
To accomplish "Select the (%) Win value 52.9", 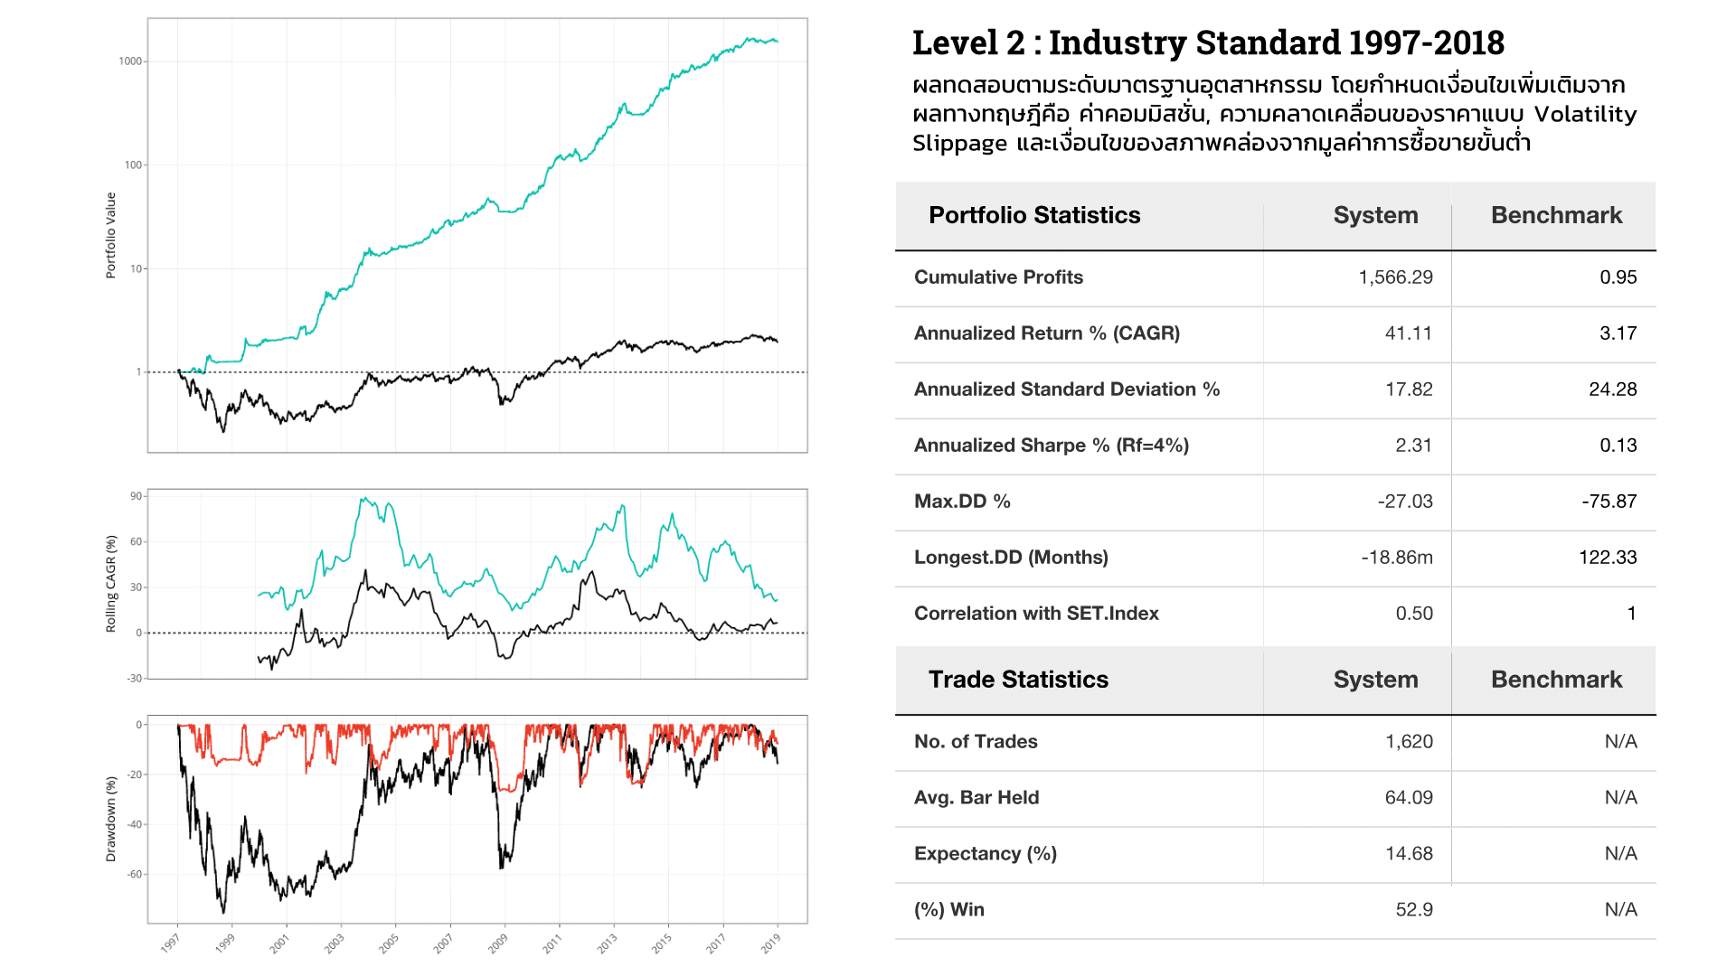I will pos(1414,910).
